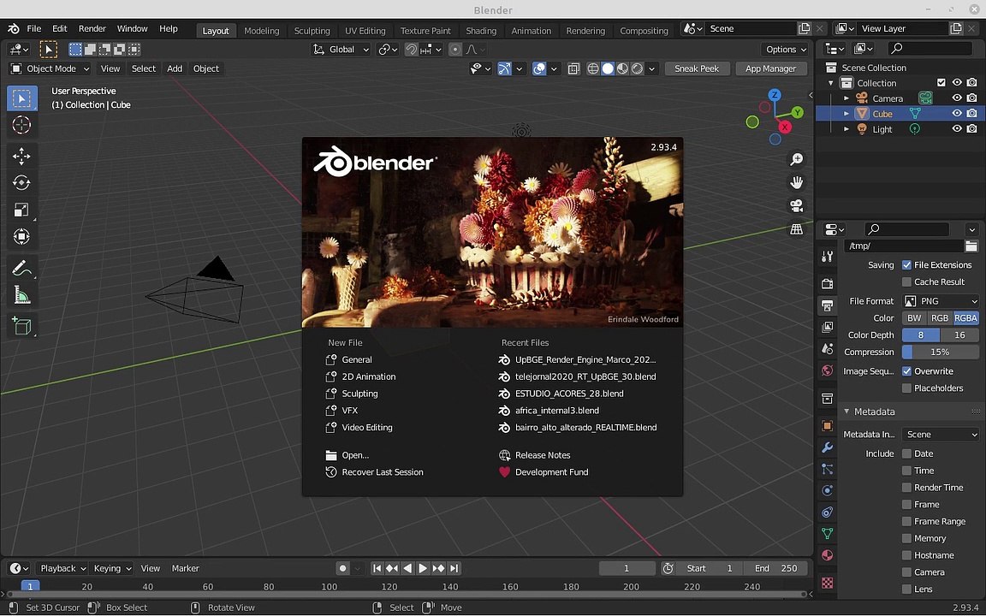Open the Add menu in viewport header
The image size is (986, 616).
point(175,68)
